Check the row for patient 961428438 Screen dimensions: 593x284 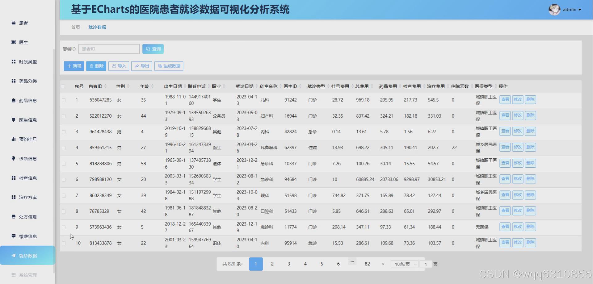click(64, 132)
